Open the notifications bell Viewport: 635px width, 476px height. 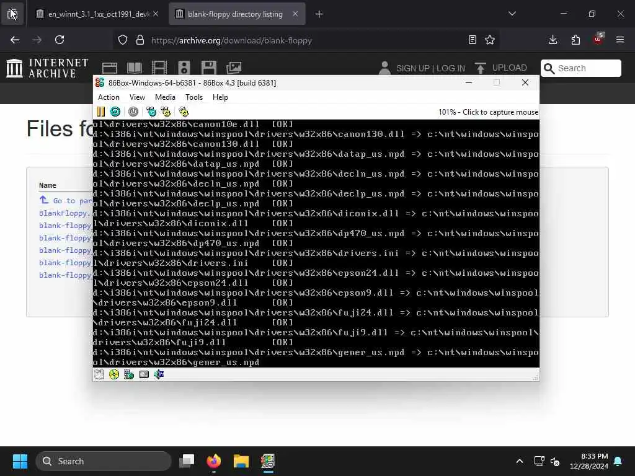coord(618,461)
